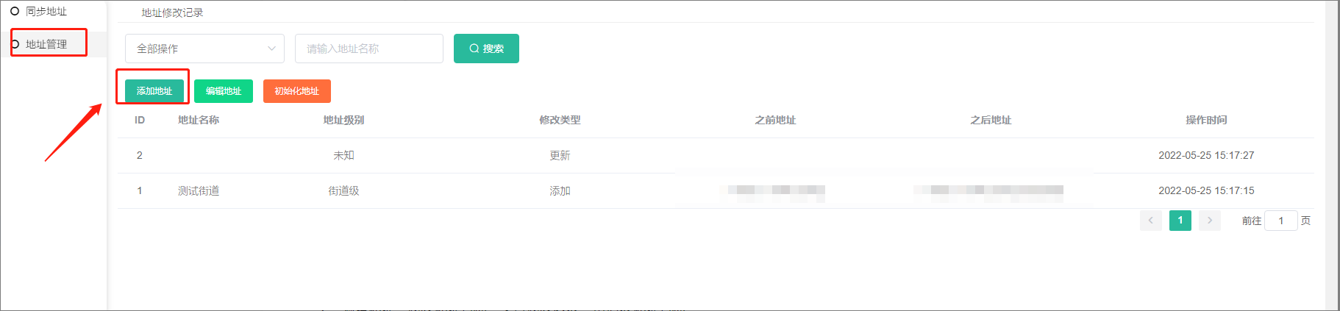This screenshot has width=1340, height=311.
Task: Open the 同步地址 menu item
Action: (46, 11)
